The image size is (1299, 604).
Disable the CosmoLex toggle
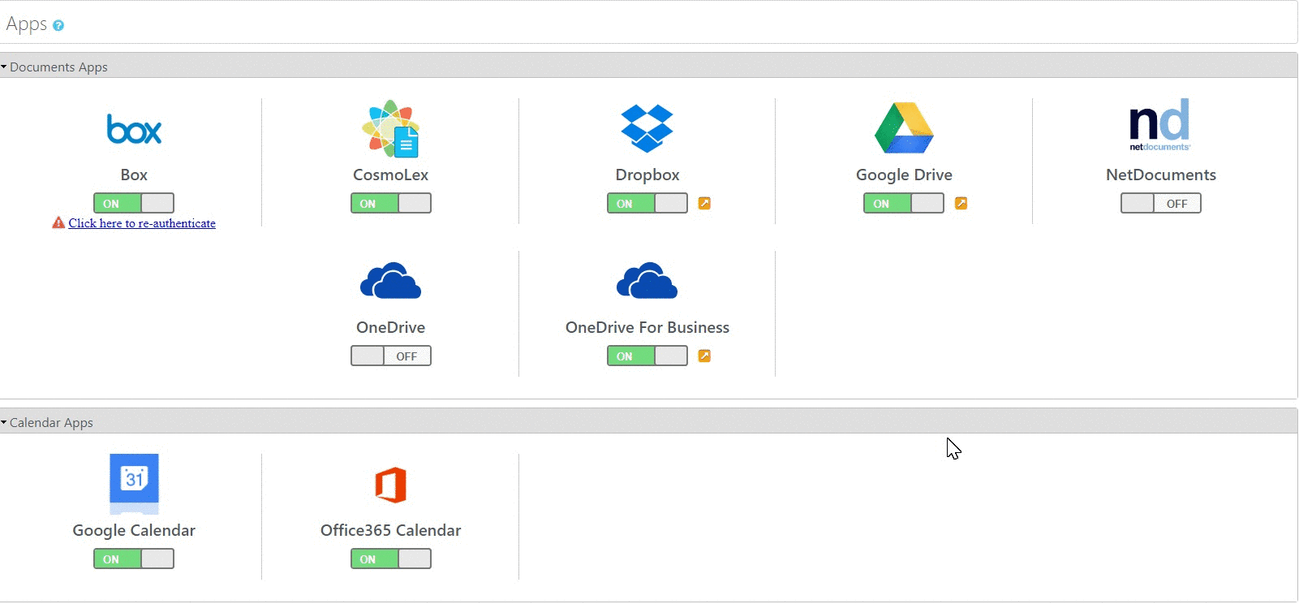coord(390,203)
